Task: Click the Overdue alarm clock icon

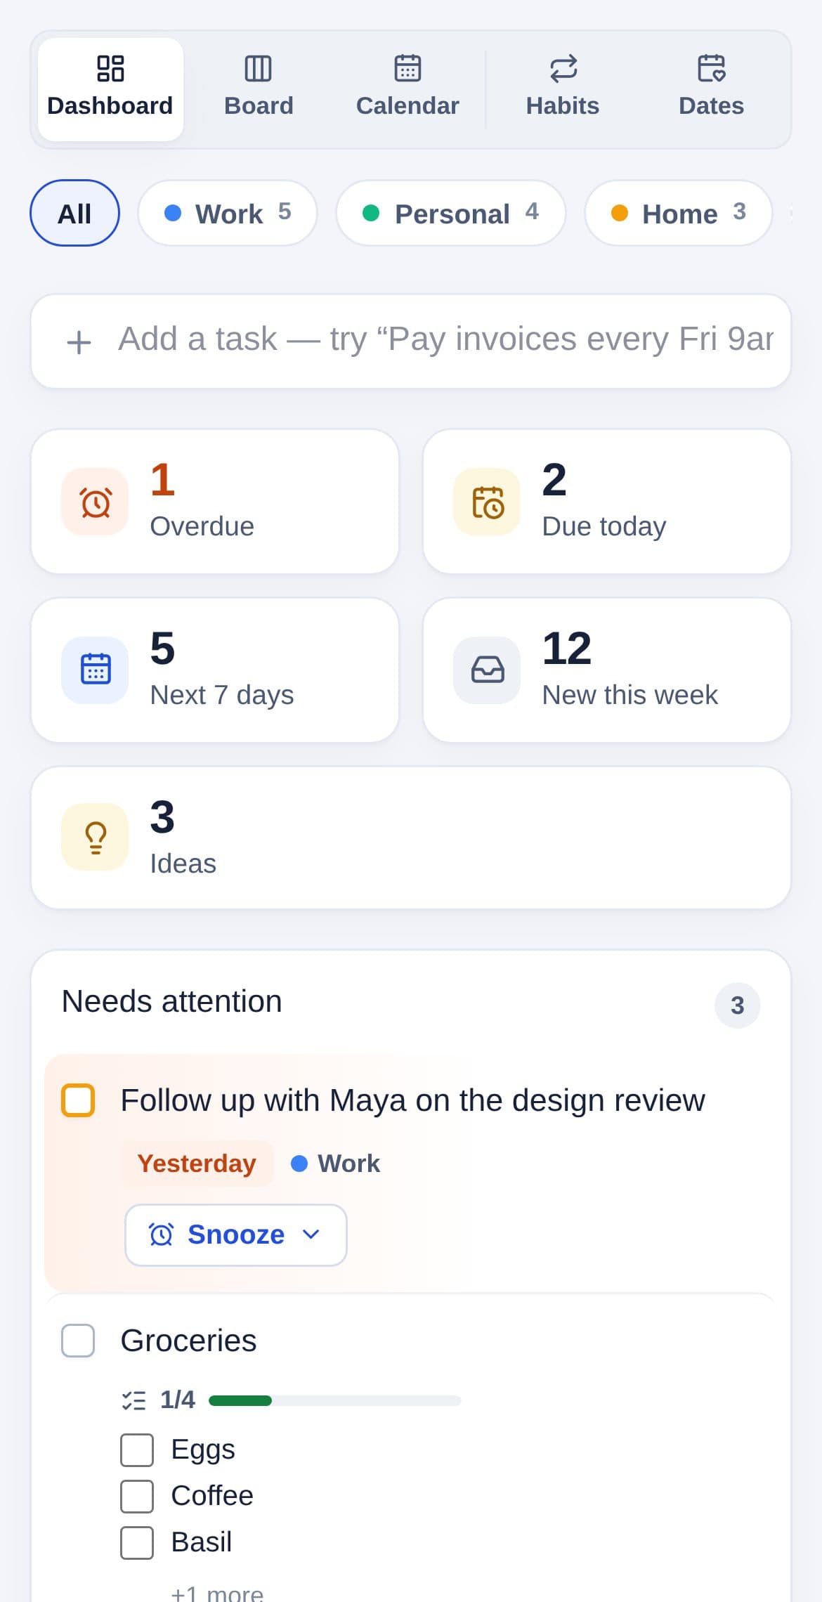Action: coord(96,502)
